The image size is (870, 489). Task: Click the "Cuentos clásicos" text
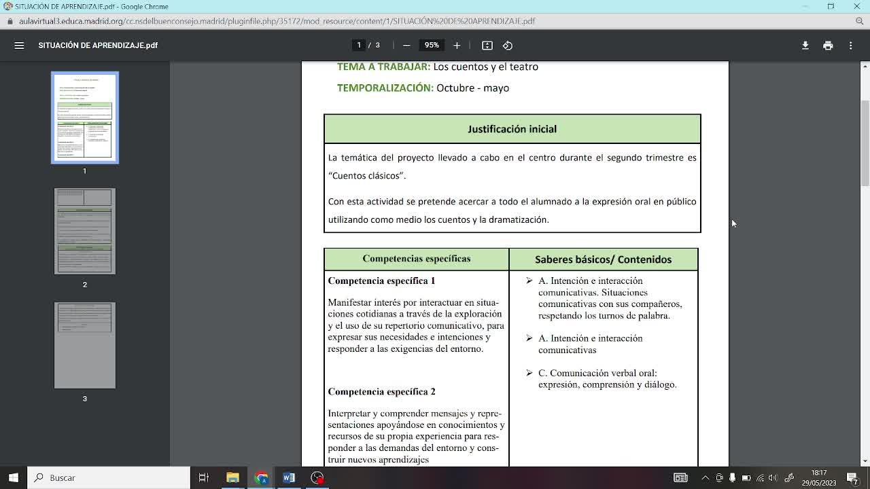(367, 176)
